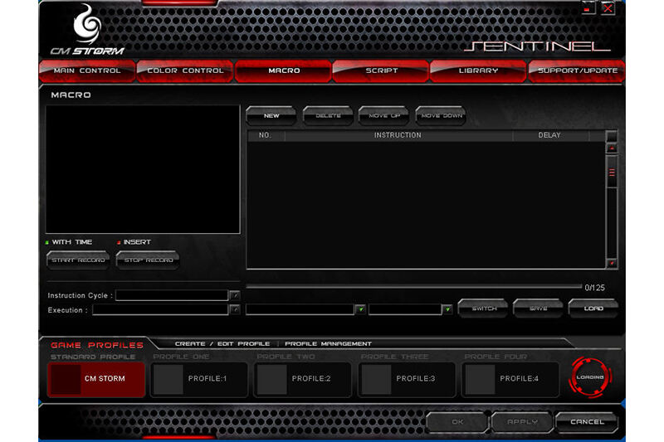Select the CM STORM standard profile
The image size is (664, 442).
pos(96,378)
